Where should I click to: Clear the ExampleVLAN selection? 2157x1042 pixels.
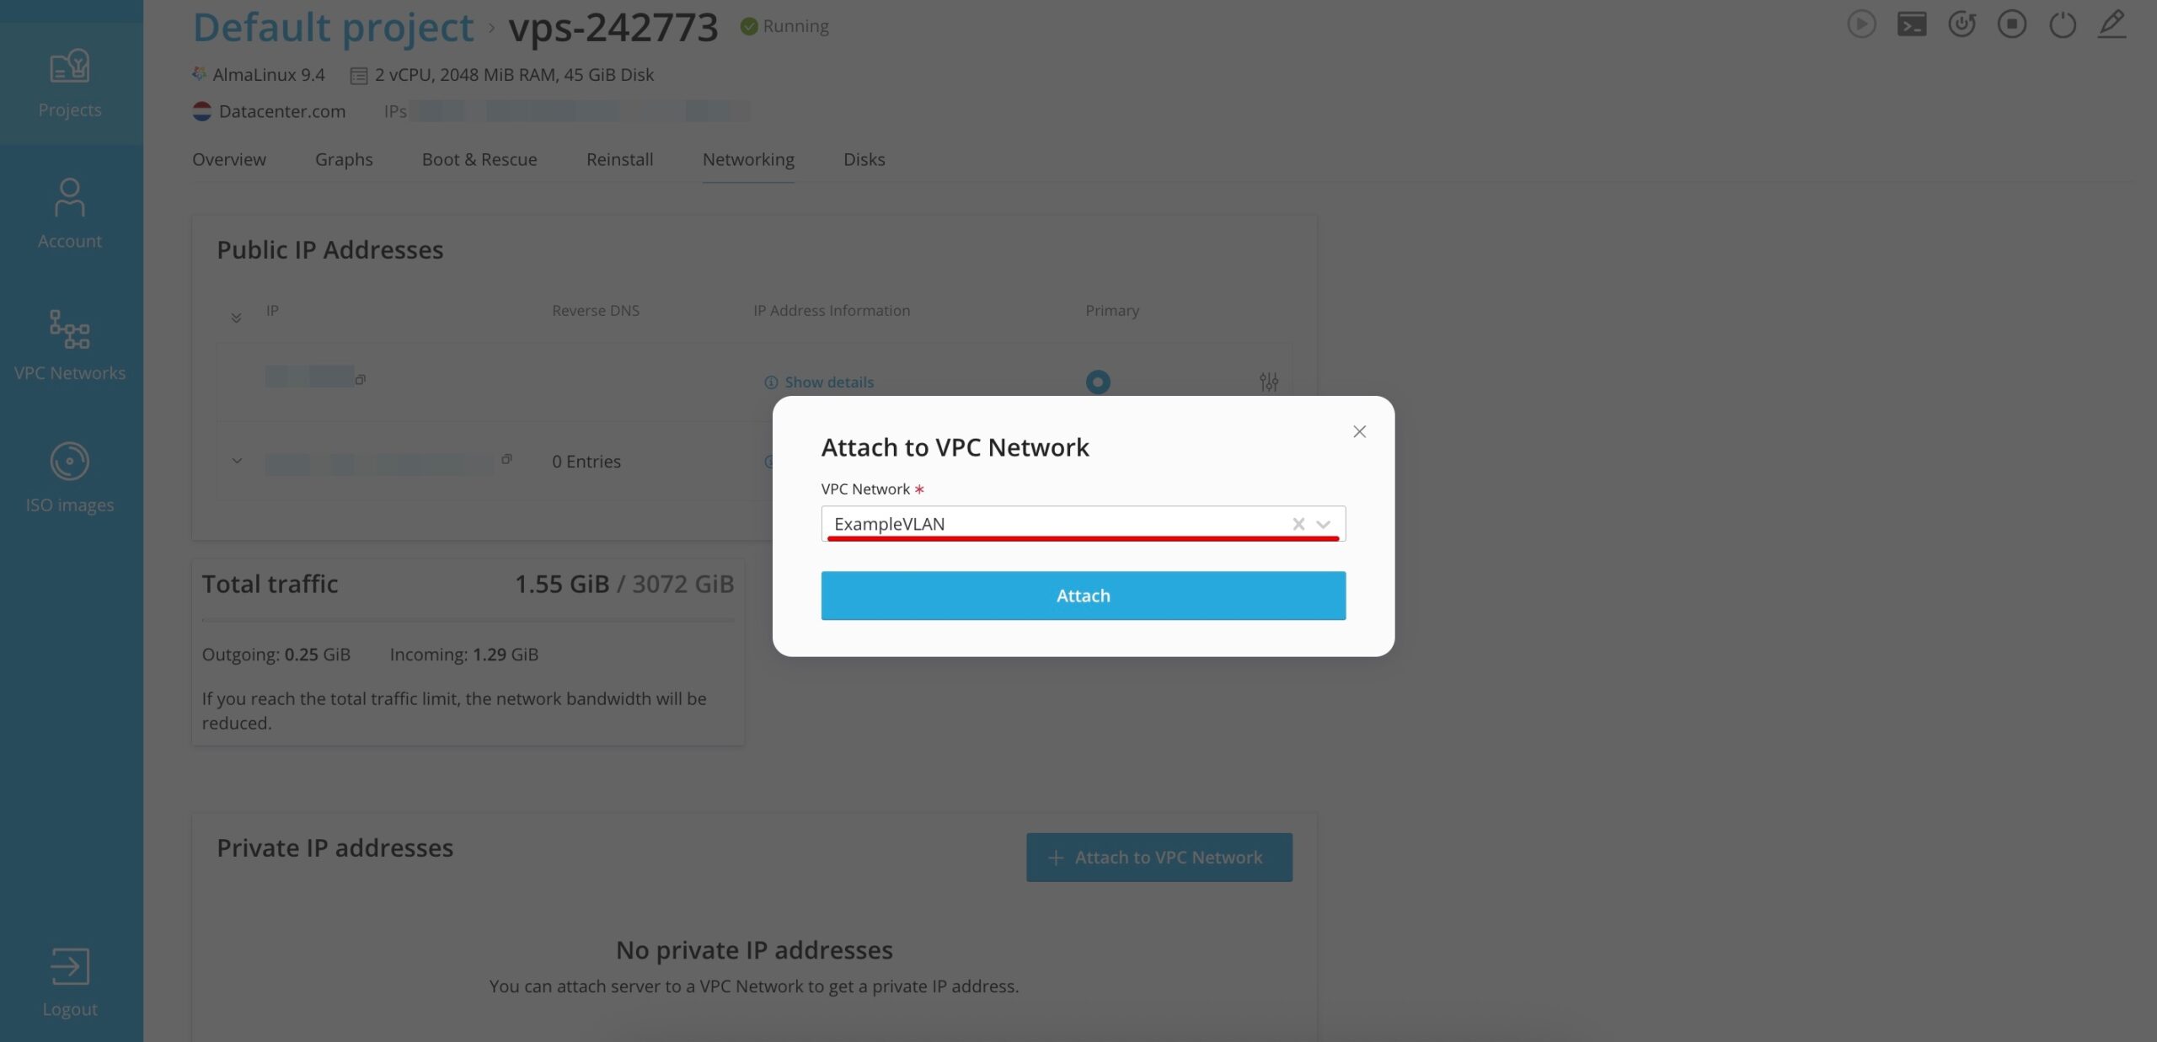(x=1298, y=524)
